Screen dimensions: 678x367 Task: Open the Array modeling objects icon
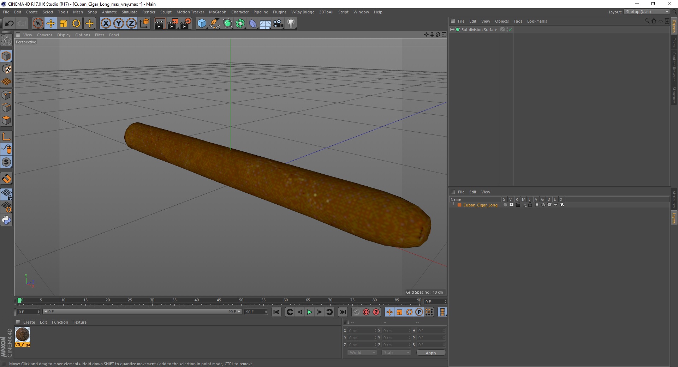[x=240, y=24]
